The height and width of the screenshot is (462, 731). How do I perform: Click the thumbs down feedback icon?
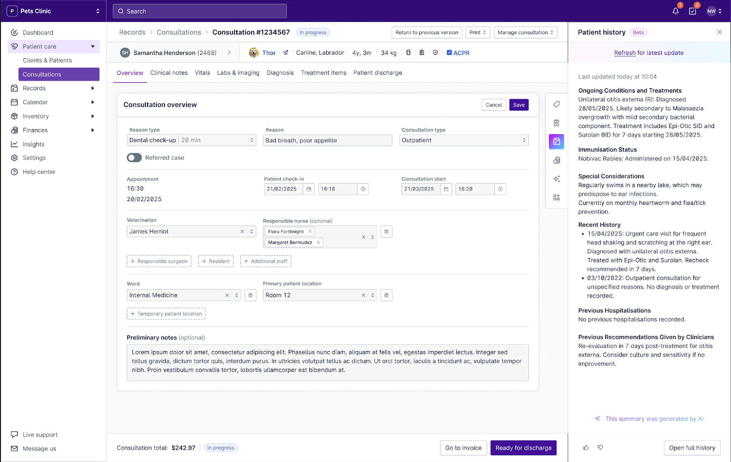pos(600,447)
